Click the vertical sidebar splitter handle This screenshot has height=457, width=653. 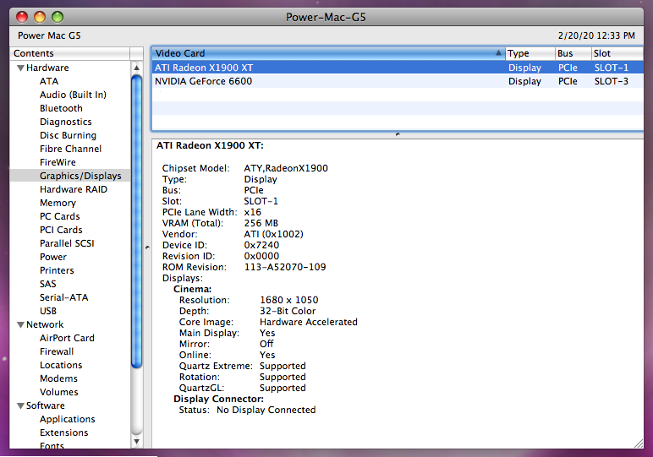click(147, 248)
